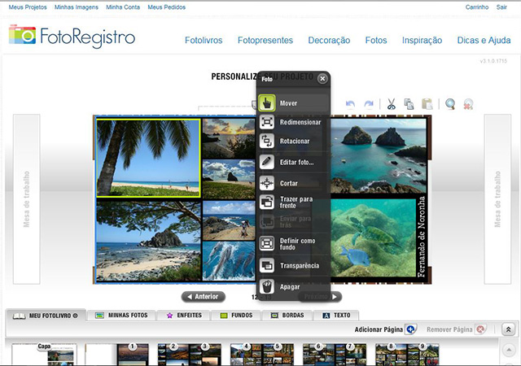Open Minha Conta link
Image resolution: width=521 pixels, height=366 pixels.
[123, 7]
